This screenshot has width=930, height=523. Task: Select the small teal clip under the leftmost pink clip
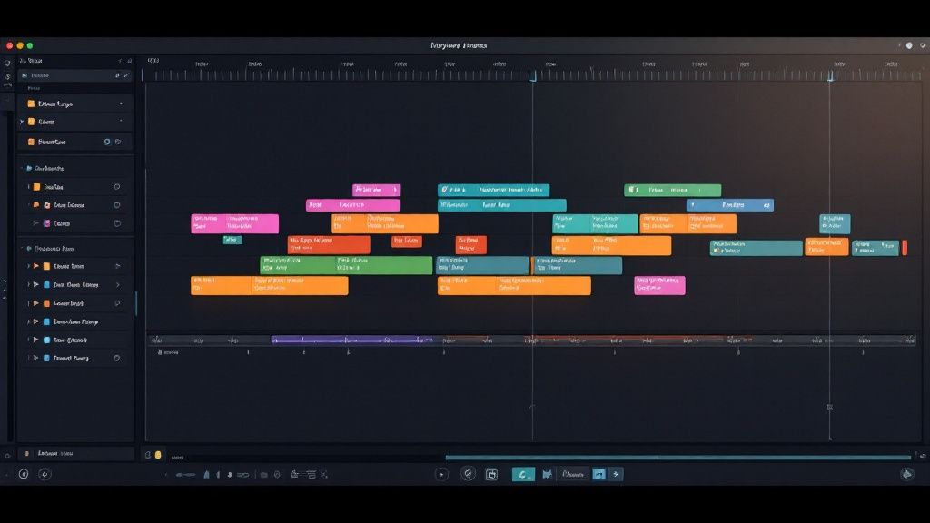click(x=232, y=240)
